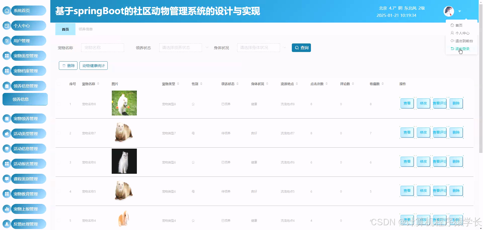The width and height of the screenshot is (483, 230).
Task: Select 活动报名管理 from the sidebar
Action: pyautogui.click(x=25, y=164)
